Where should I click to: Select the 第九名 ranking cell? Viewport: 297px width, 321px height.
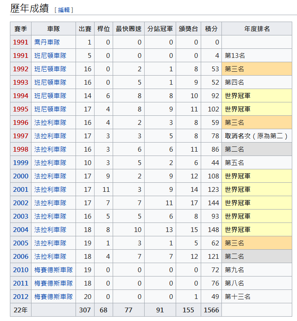(257, 270)
